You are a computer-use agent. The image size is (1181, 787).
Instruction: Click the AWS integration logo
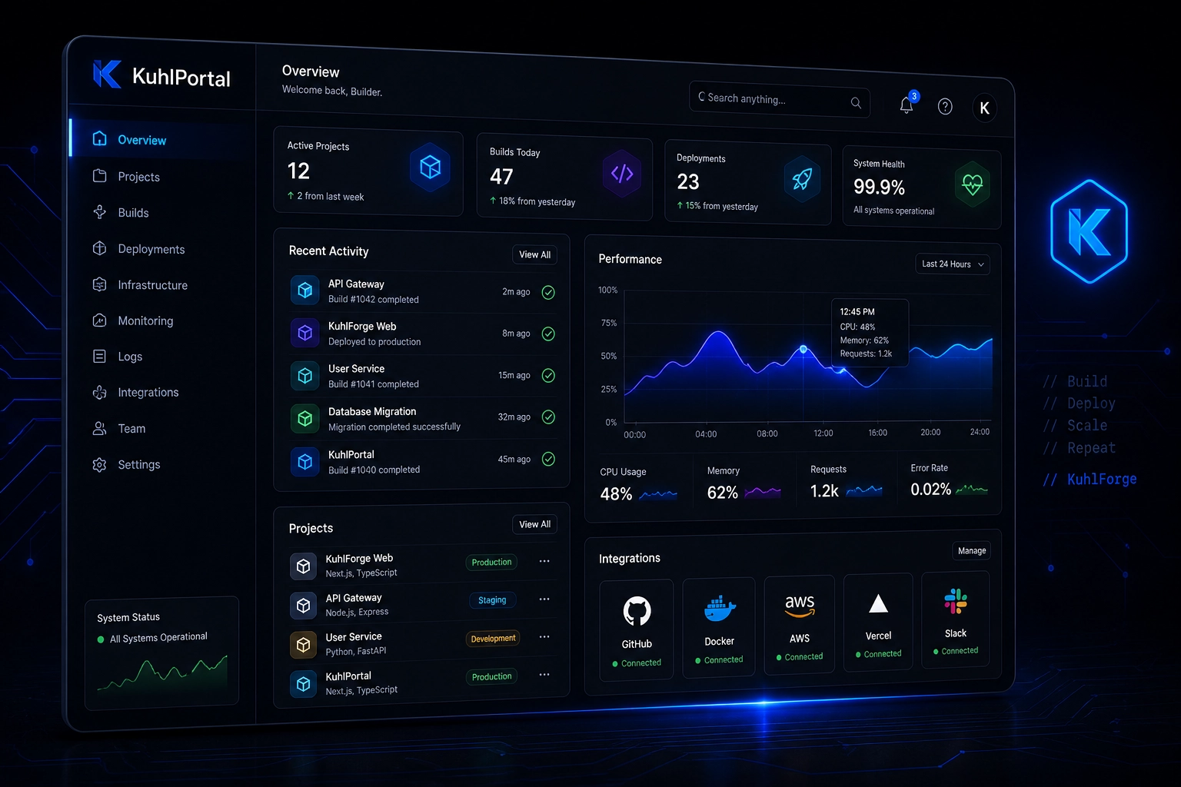click(x=800, y=606)
